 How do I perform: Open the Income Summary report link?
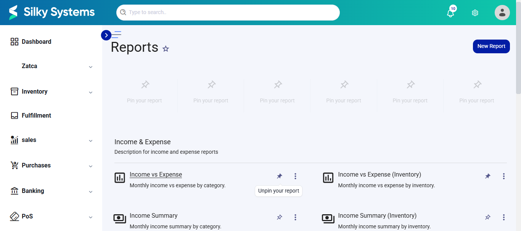154,216
